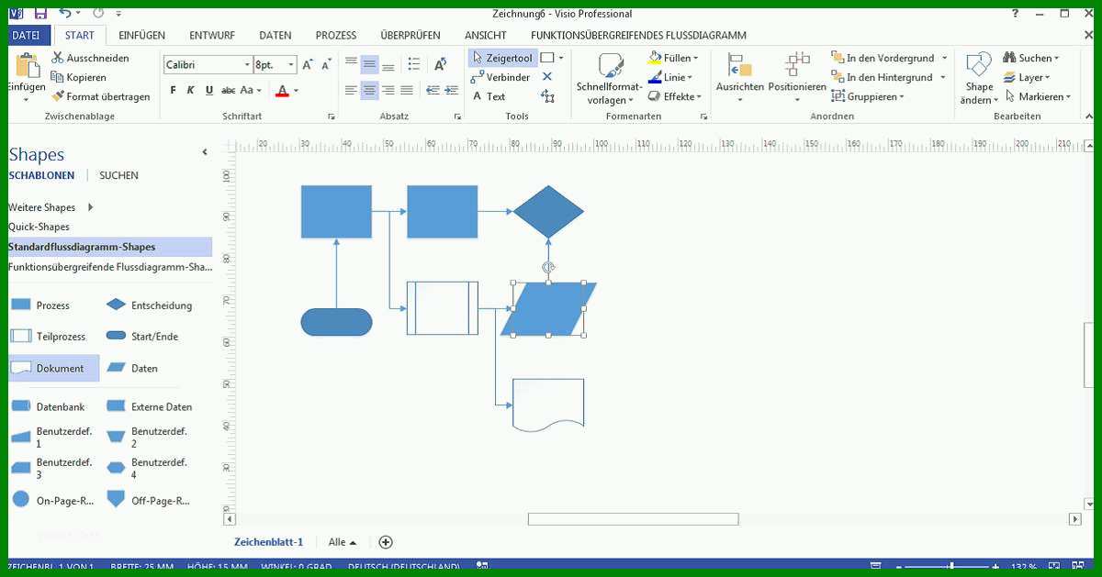The width and height of the screenshot is (1102, 577).
Task: Increase paragraph indent
Action: (x=449, y=90)
